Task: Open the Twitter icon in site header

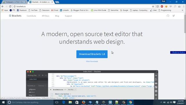Action: click(174, 16)
